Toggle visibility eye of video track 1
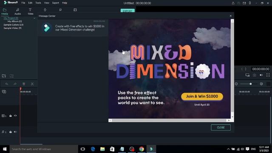The image size is (272, 153). pos(15,116)
